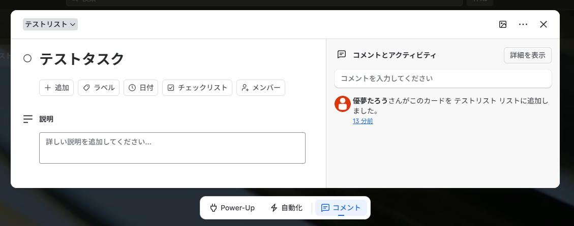Viewport: 574px width, 226px height.
Task: Close the card dialog with X icon
Action: [x=543, y=24]
